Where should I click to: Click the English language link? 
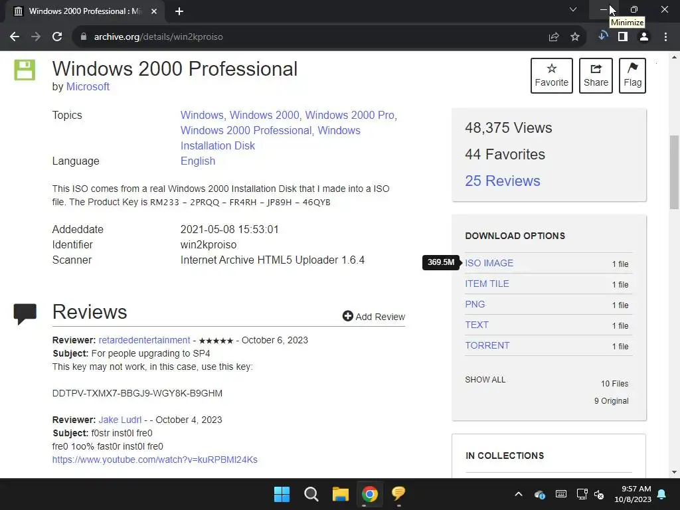point(198,161)
